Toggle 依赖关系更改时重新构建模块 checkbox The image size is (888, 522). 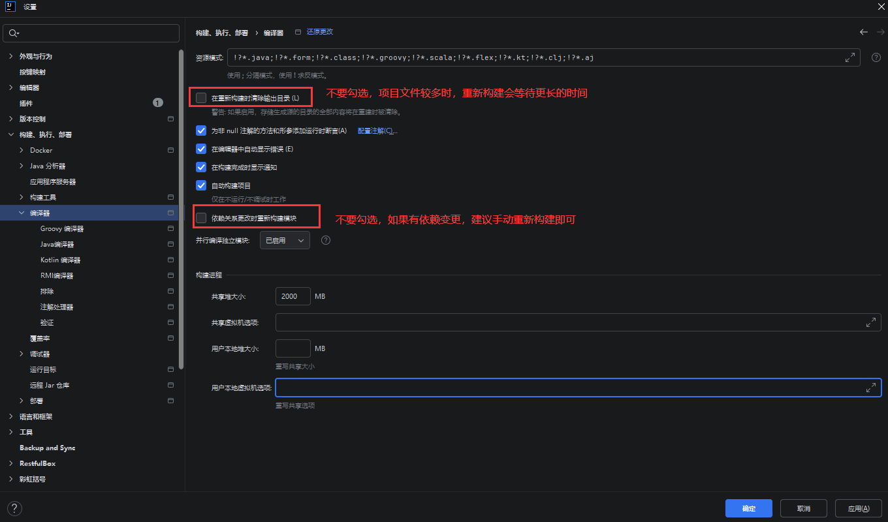(201, 218)
